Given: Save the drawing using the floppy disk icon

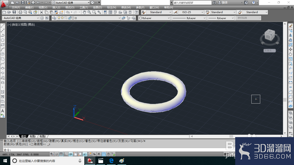Looking at the screenshot, I should (14, 12).
